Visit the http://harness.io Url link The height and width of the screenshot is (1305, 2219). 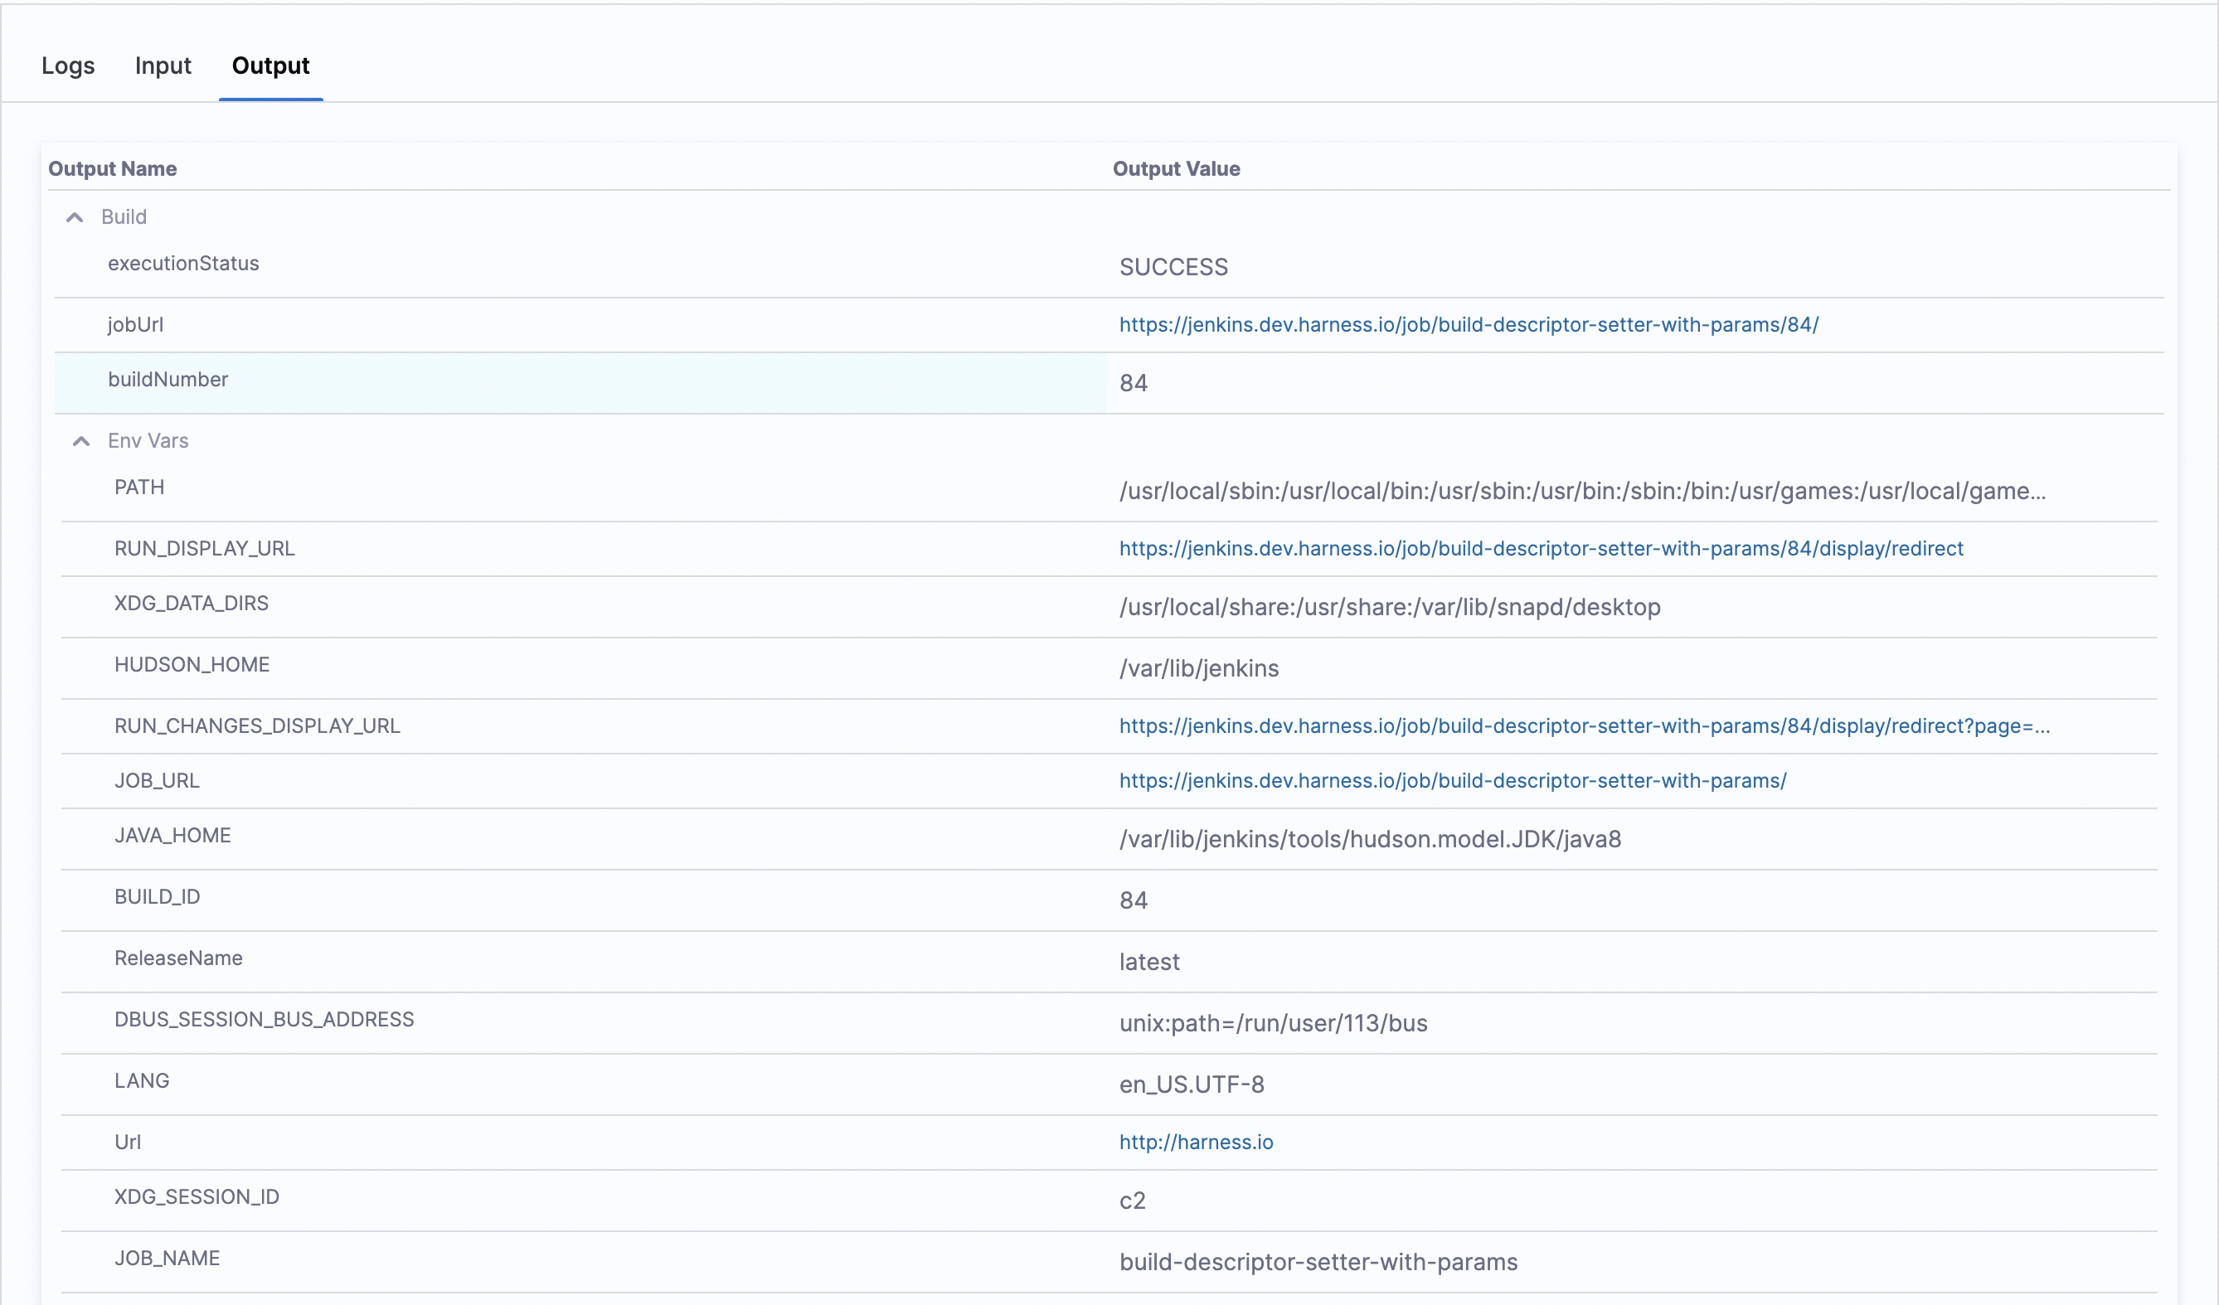[x=1195, y=1142]
